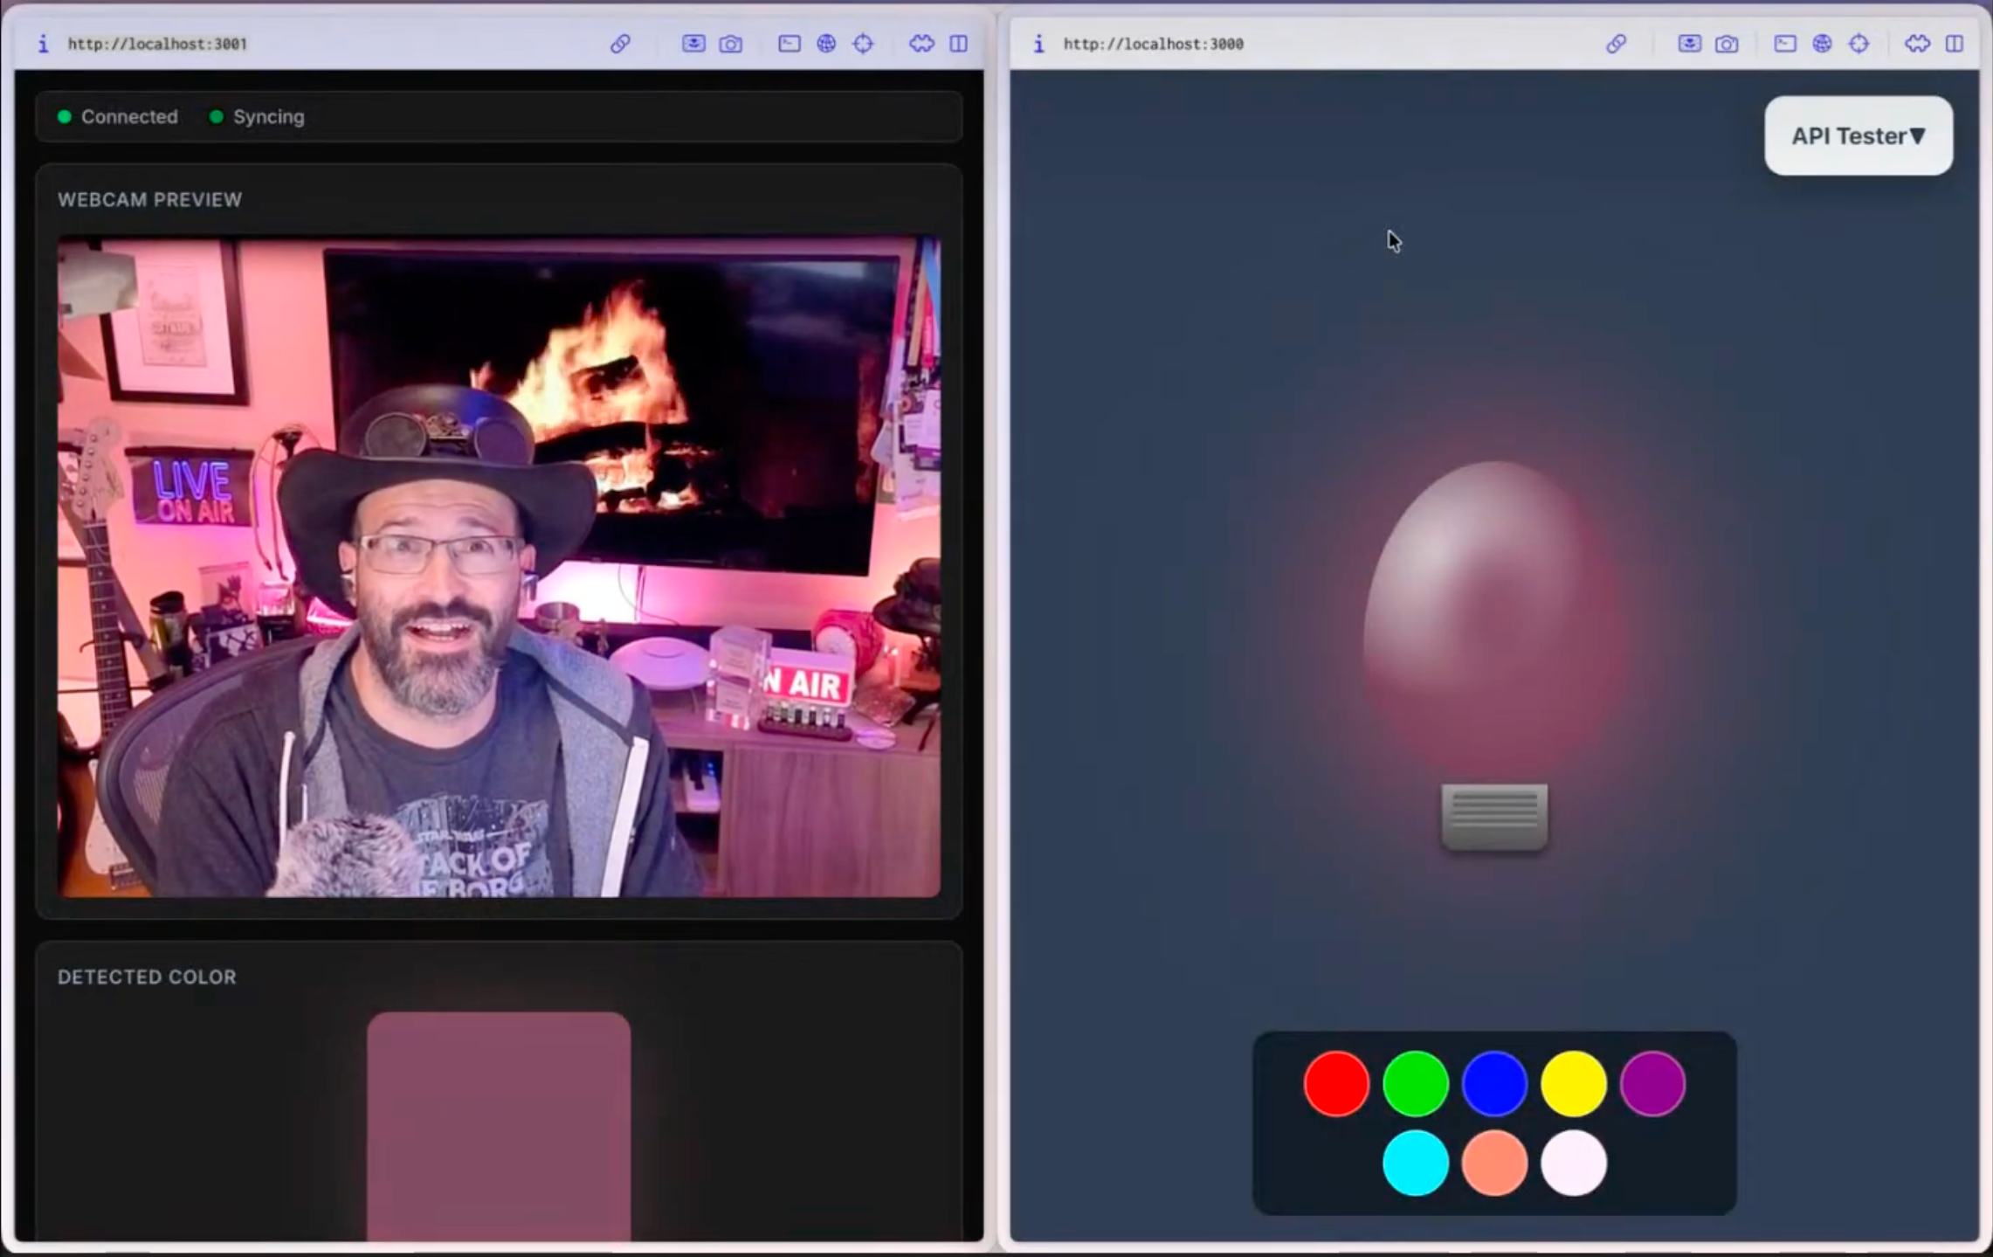Click the http://localhost:3001 address field

pyautogui.click(x=157, y=44)
